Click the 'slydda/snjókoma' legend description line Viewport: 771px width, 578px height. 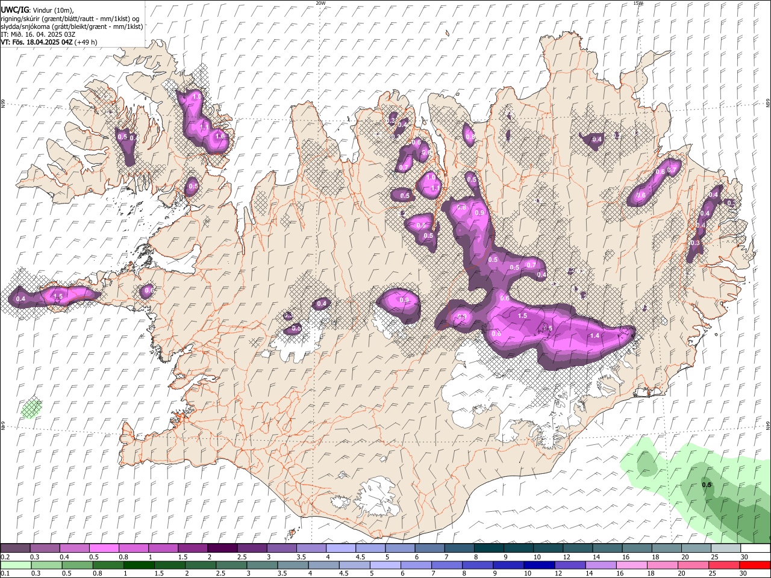[72, 26]
